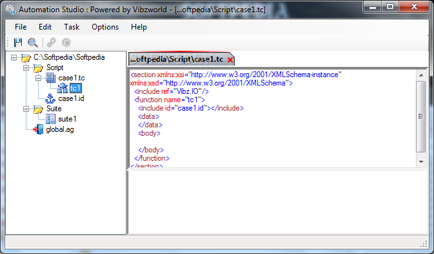The width and height of the screenshot is (434, 254).
Task: Click the closing </data> tag line
Action: click(150, 125)
